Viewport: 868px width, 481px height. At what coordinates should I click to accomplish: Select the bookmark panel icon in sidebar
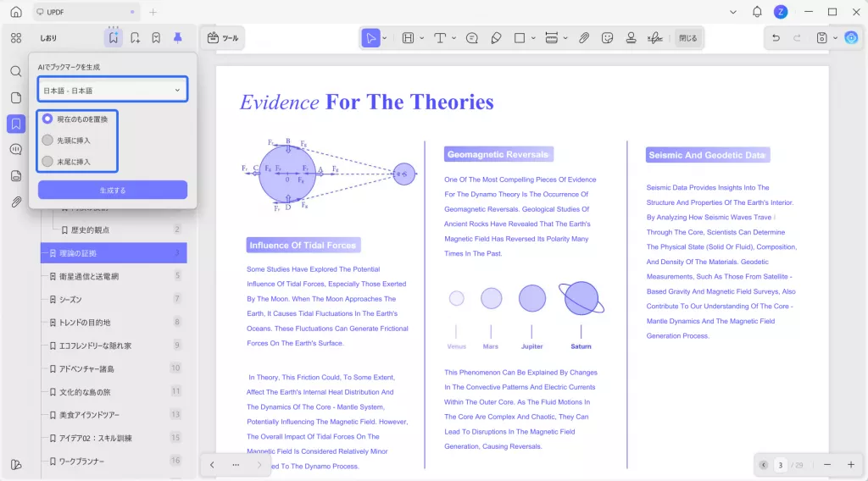coord(16,124)
